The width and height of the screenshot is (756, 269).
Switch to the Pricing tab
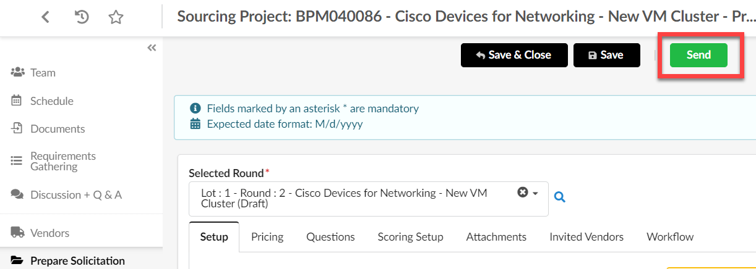click(267, 237)
